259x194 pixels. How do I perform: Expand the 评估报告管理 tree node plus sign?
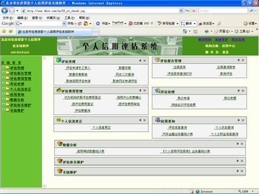(x=3, y=72)
